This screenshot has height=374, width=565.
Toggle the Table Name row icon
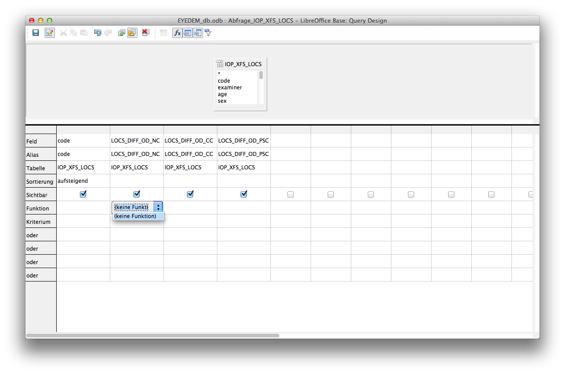tap(187, 33)
